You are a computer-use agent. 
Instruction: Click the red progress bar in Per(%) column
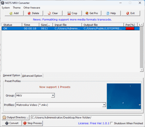coord(130,28)
